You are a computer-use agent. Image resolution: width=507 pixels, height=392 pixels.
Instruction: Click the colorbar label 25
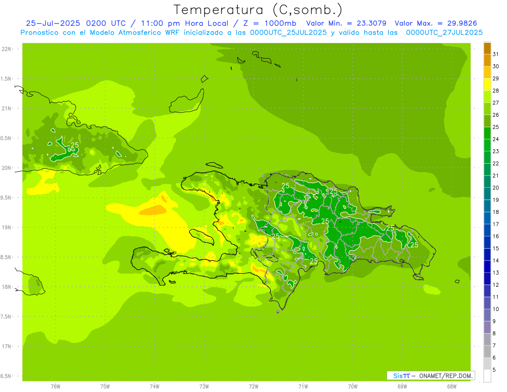[496, 127]
